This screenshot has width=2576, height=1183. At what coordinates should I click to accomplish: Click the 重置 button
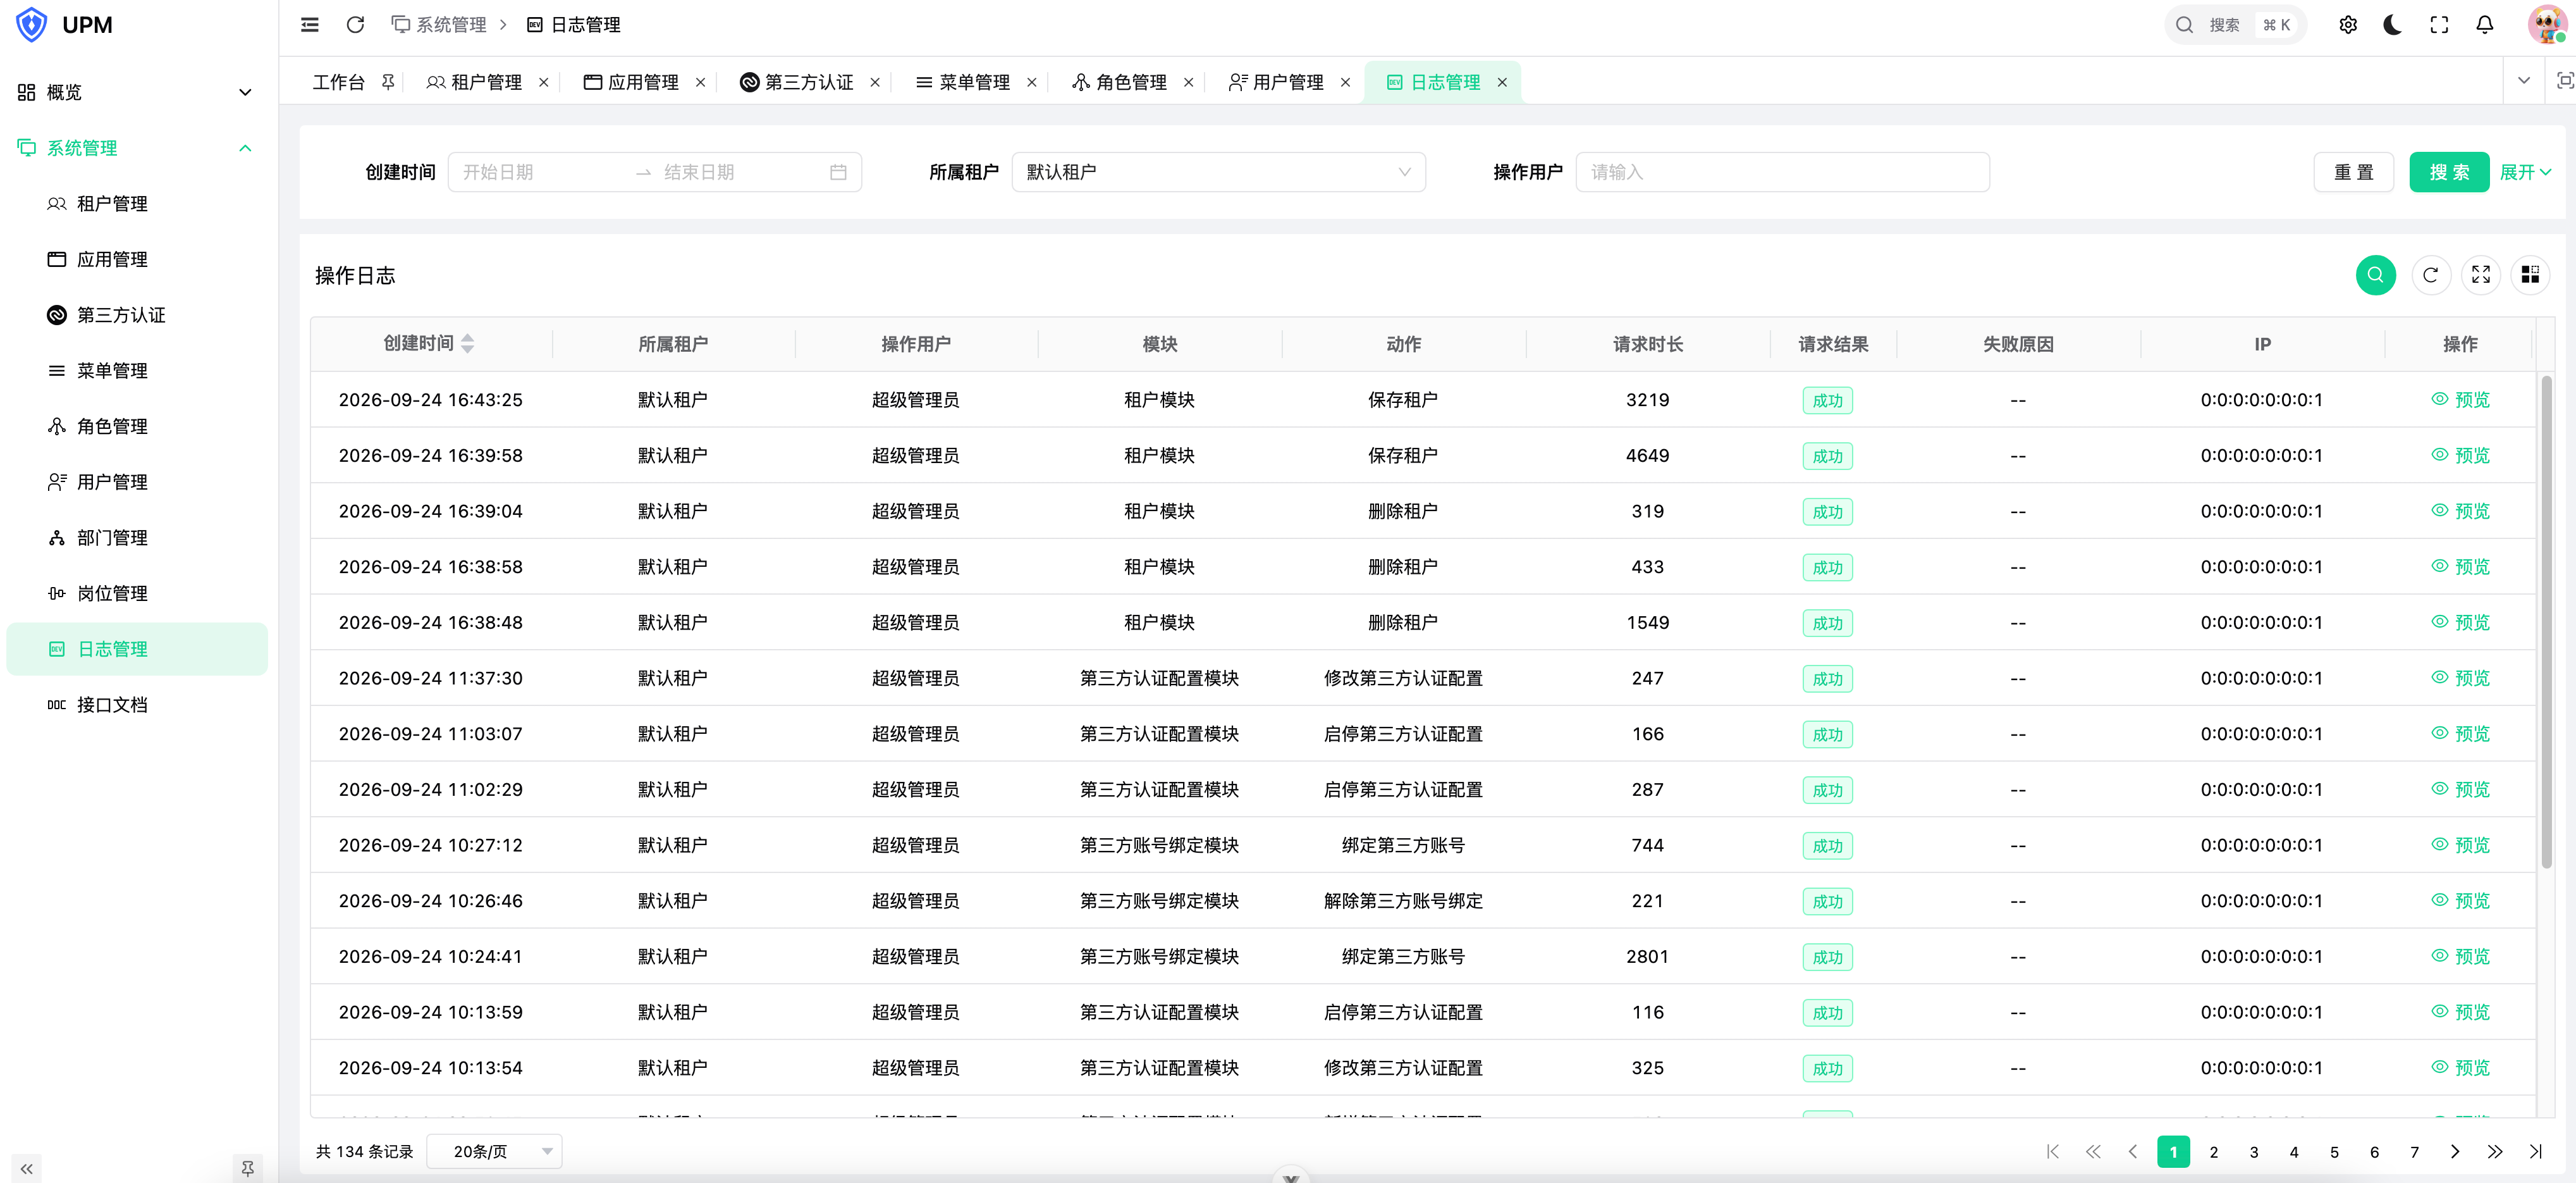[x=2353, y=172]
